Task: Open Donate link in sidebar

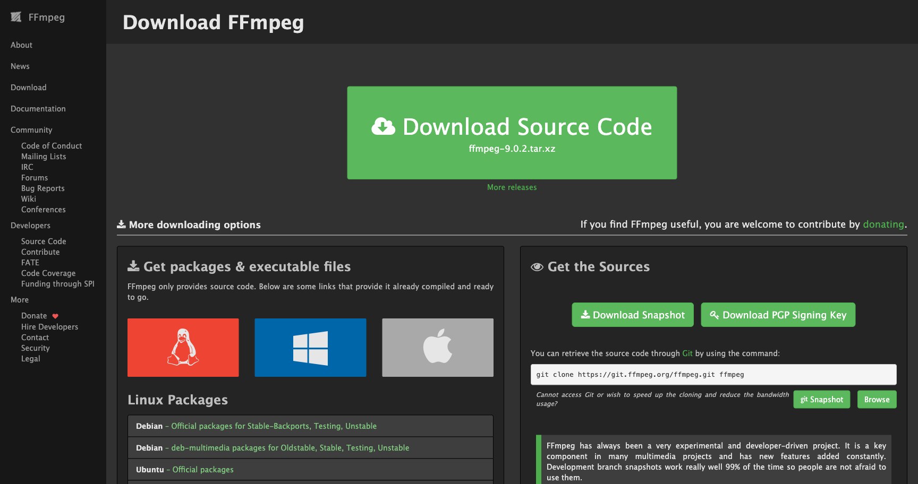Action: click(x=34, y=316)
